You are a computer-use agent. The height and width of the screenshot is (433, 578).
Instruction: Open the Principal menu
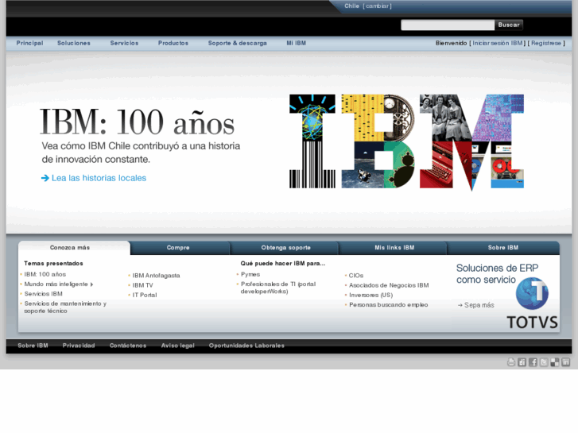30,43
